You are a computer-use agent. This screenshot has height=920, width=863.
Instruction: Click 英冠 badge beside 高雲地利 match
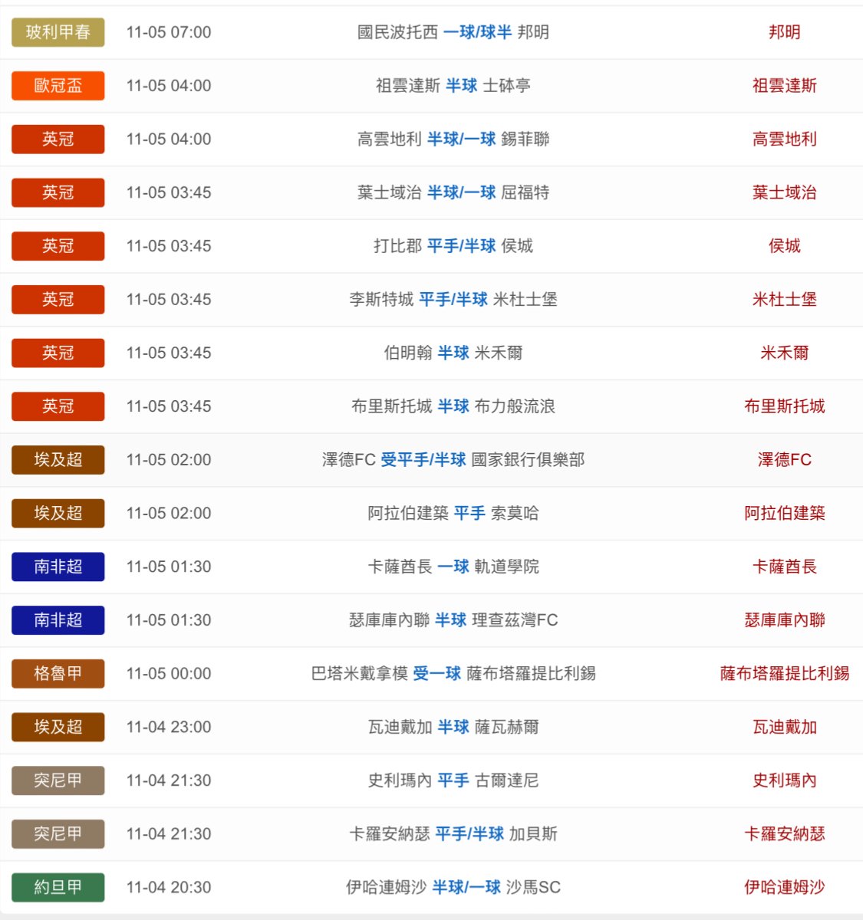[58, 140]
